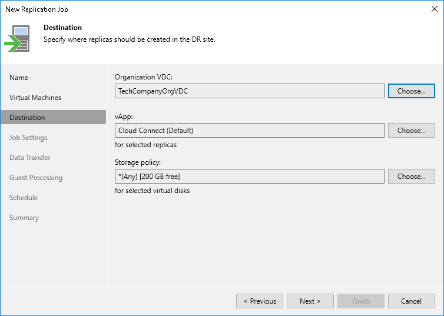The image size is (444, 316).
Task: Jump to the Job Settings step
Action: point(28,138)
